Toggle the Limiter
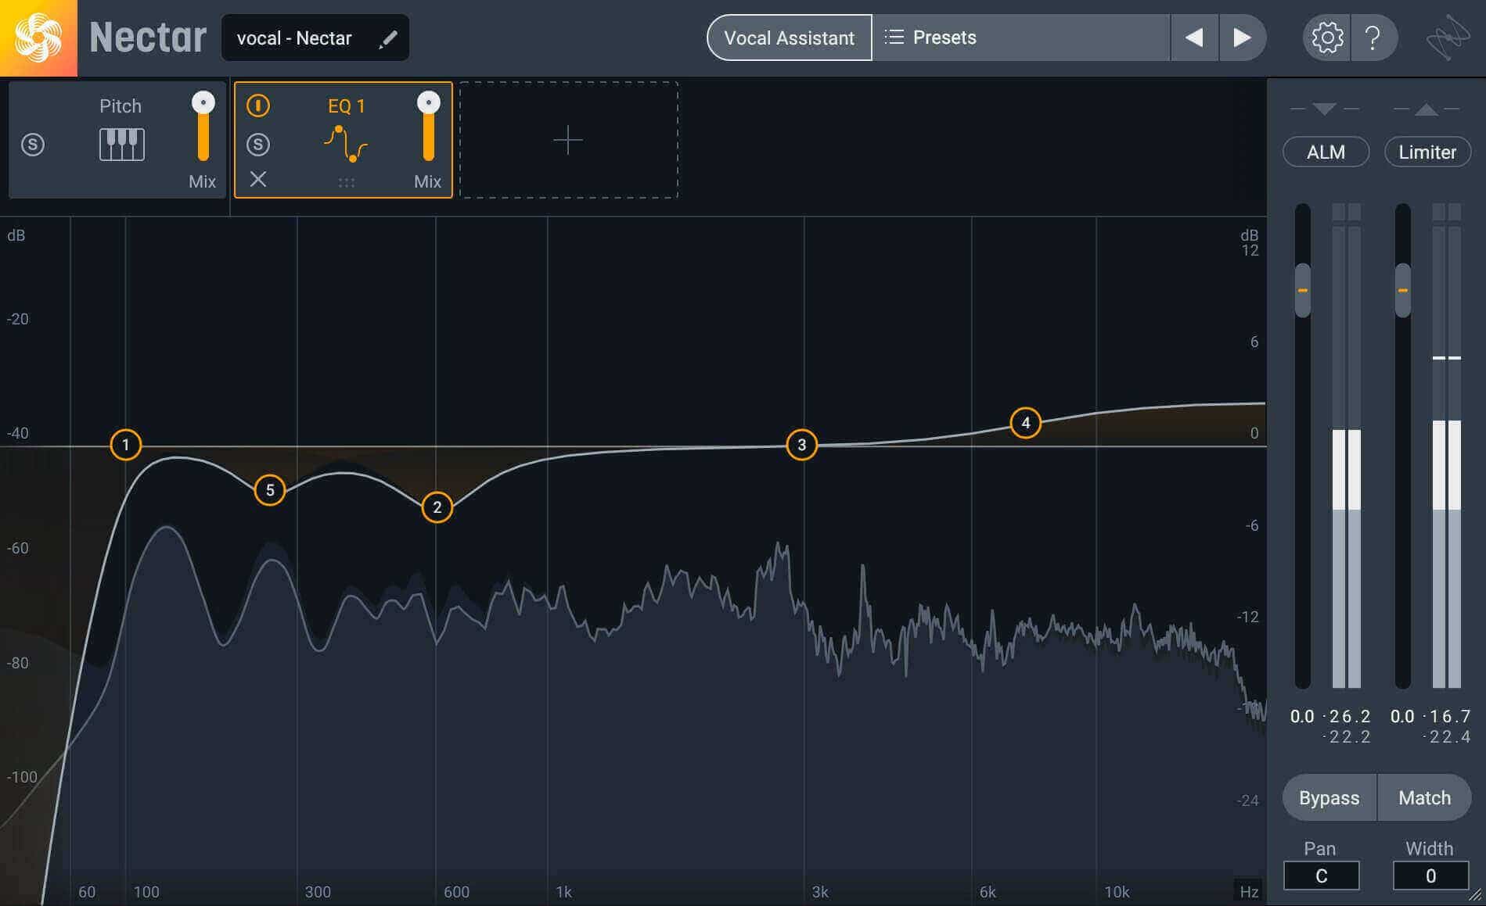Screen dimensions: 1486x906 click(1427, 152)
